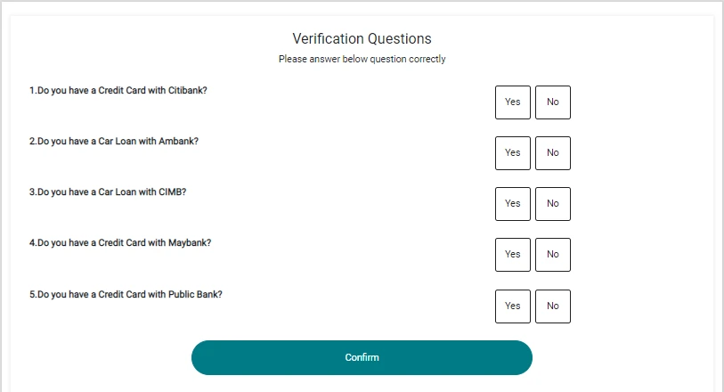Mark Yes for Credit Card with Public Bank

coord(512,306)
